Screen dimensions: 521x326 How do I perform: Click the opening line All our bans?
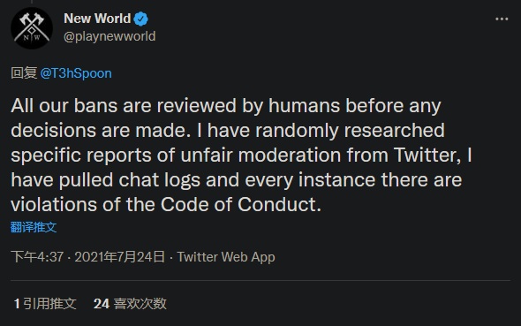coord(64,106)
